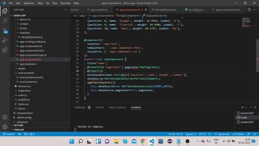Open Run and Debug view
259x146 pixels.
click(x=5, y=40)
